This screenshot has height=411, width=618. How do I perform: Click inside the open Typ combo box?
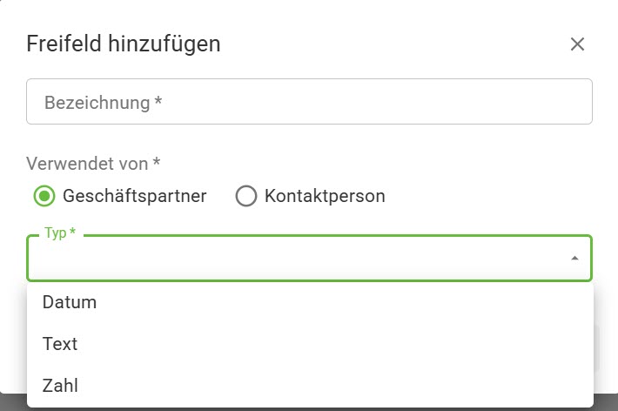[x=296, y=259]
